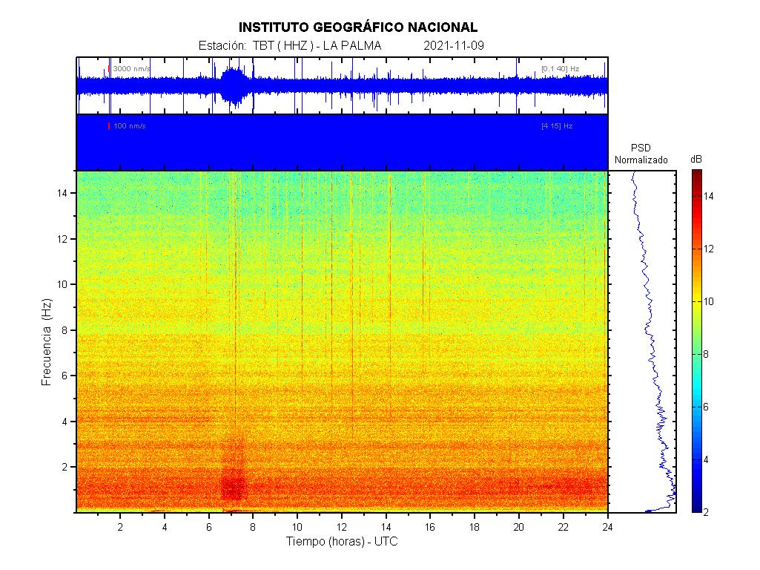The width and height of the screenshot is (760, 570).
Task: Select the station label TBT ( HHZ ) - LA PALMA
Action: (317, 46)
